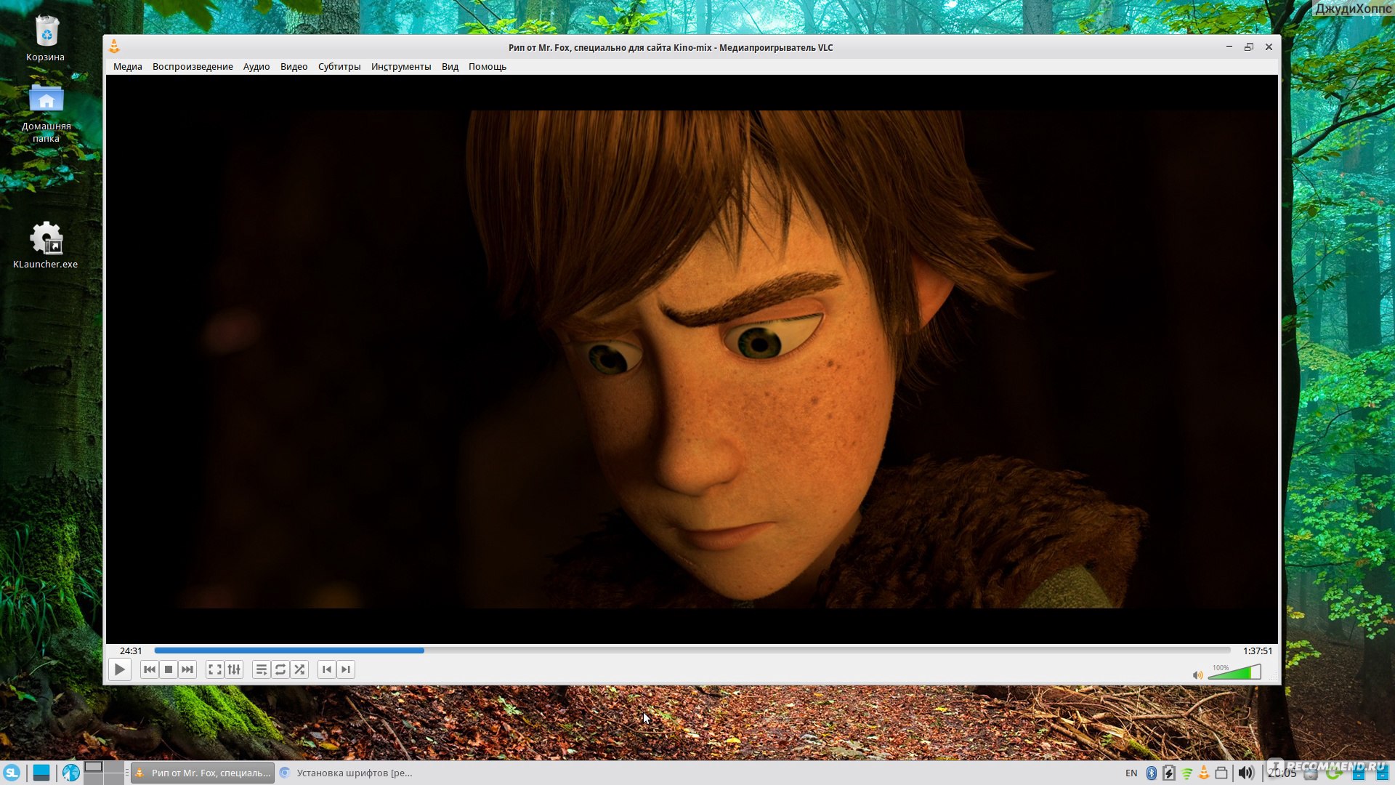Switch to first virtual desktop in pager
The height and width of the screenshot is (785, 1395).
pos(94,767)
